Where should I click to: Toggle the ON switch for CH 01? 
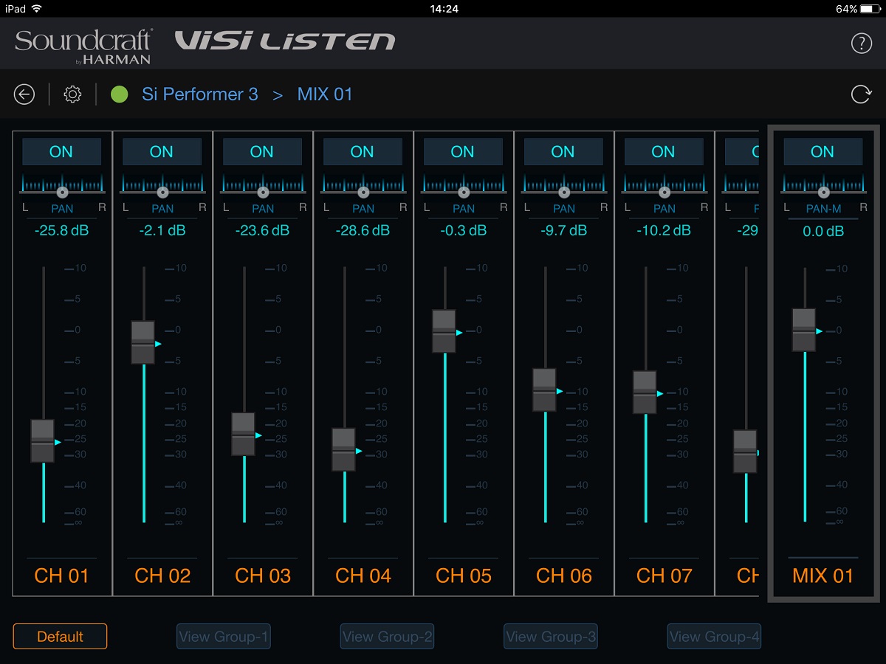click(x=61, y=152)
